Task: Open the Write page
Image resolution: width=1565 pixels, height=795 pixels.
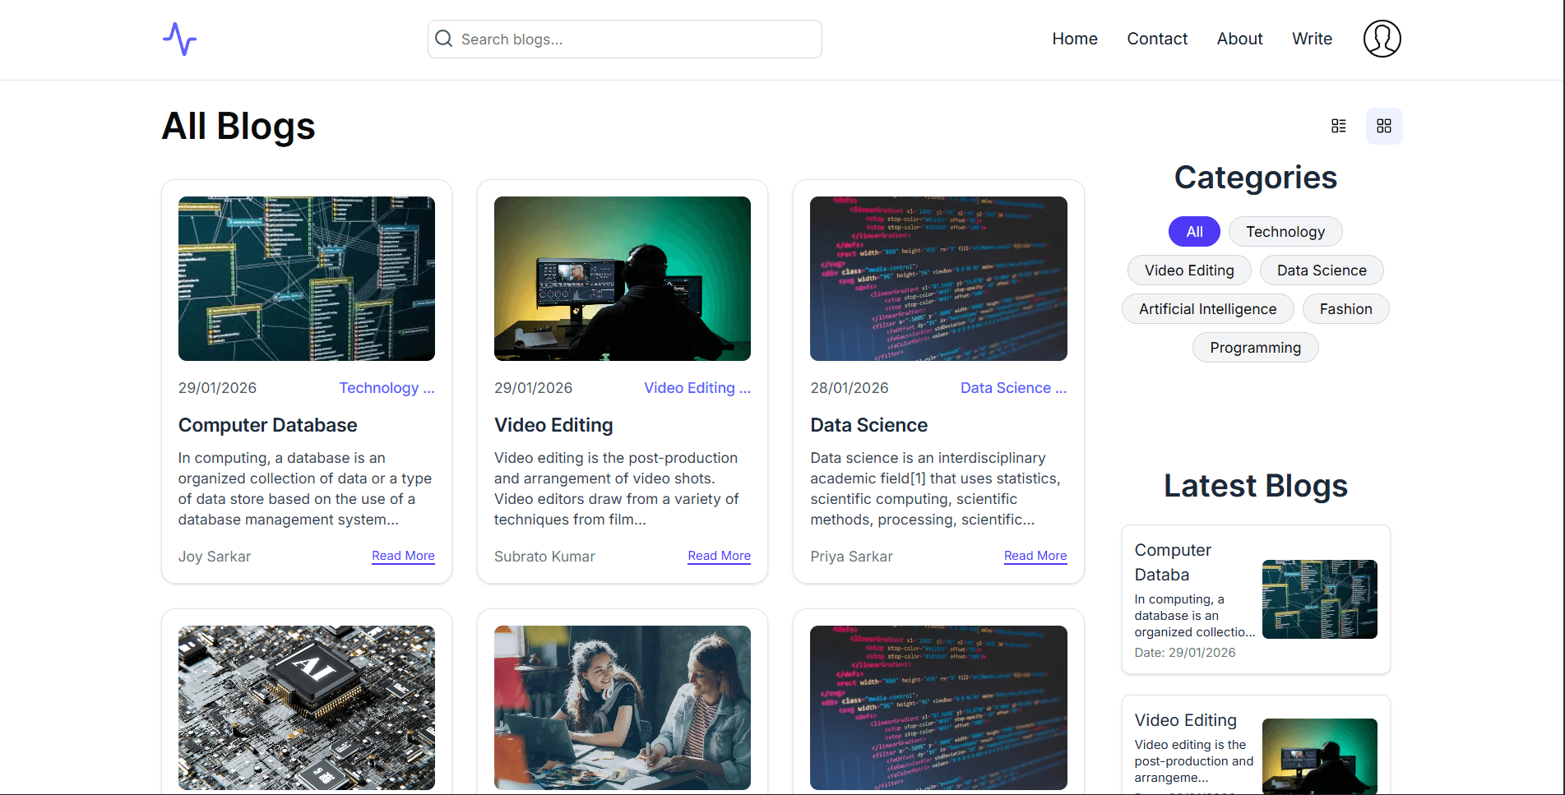Action: (x=1312, y=39)
